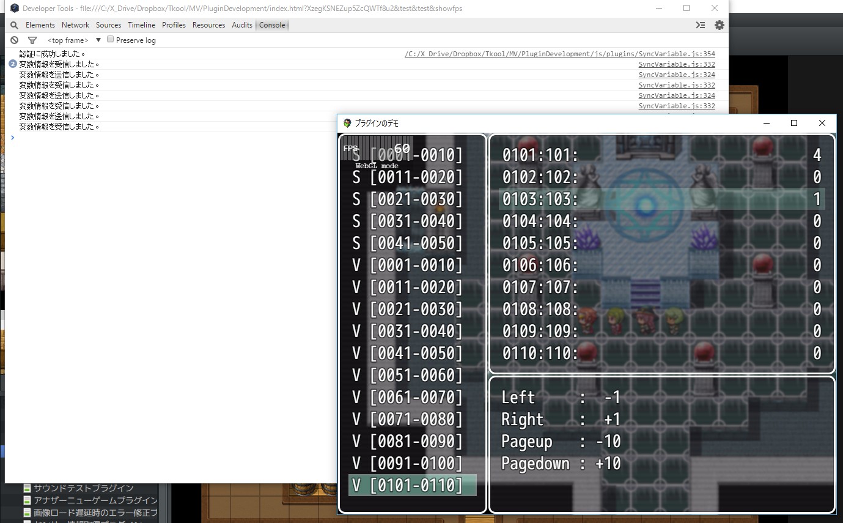Screen dimensions: 843x523
Task: Open the Resources tab
Action: tap(208, 25)
